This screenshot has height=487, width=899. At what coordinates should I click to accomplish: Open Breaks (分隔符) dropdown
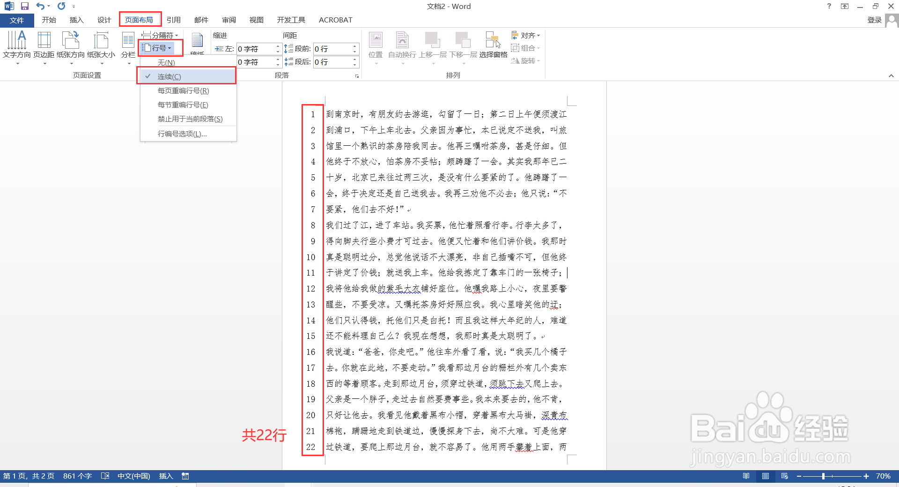click(160, 35)
